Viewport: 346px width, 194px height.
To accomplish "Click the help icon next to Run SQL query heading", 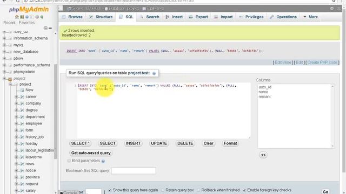I will (x=154, y=73).
